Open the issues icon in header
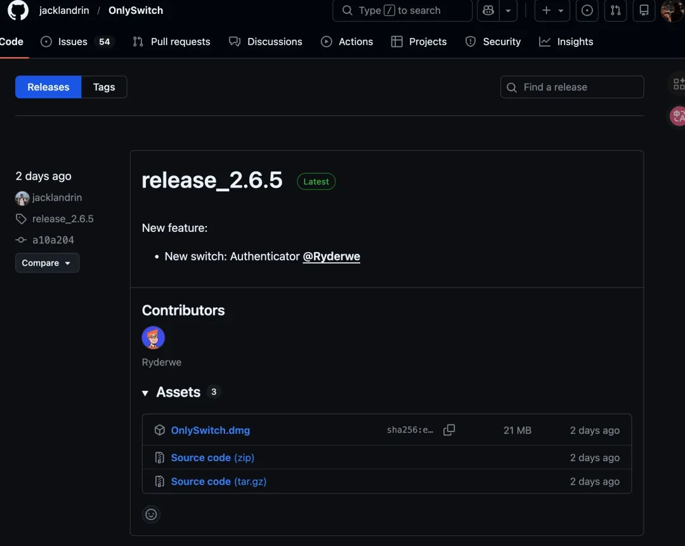This screenshot has width=685, height=546. click(x=587, y=11)
